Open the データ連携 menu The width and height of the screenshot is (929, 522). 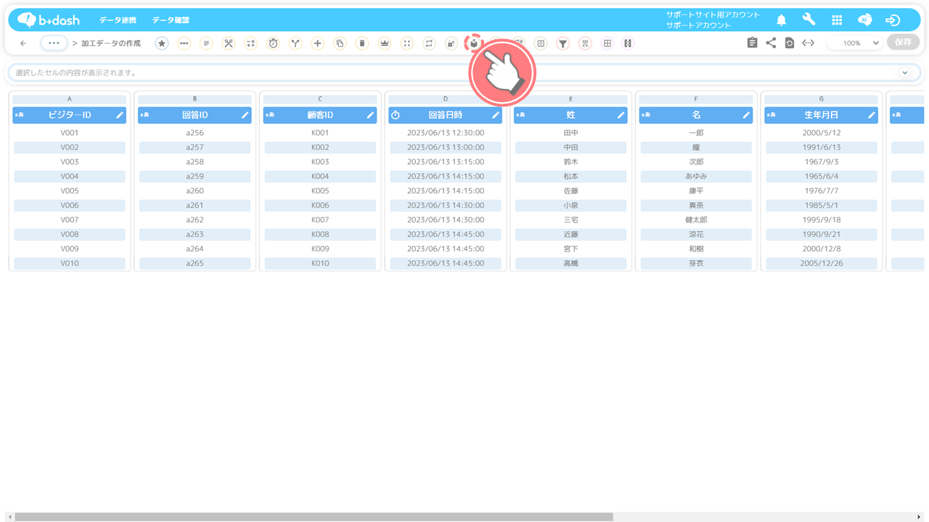tap(118, 20)
